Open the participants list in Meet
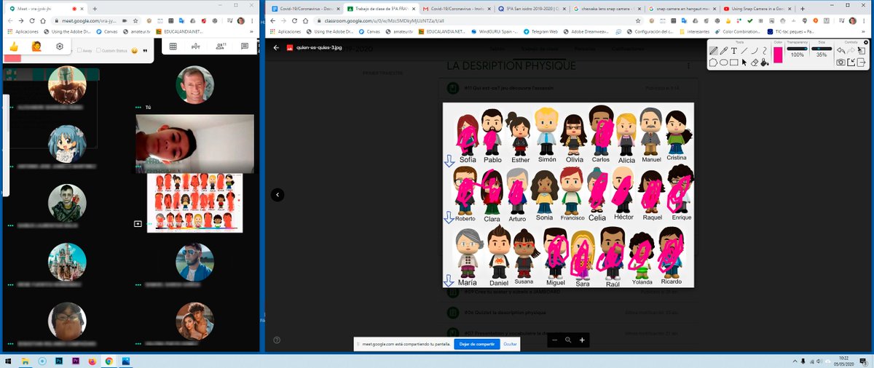Image resolution: width=874 pixels, height=368 pixels. click(221, 47)
